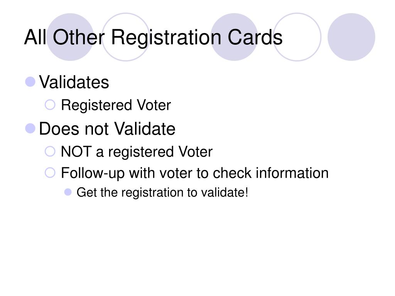Click the filled lavender circle behind word Cards
This screenshot has height=296, width=395.
(234, 37)
